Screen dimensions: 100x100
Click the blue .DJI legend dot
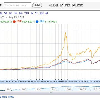(37, 22)
